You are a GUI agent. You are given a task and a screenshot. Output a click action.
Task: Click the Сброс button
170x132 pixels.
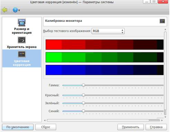46,127
